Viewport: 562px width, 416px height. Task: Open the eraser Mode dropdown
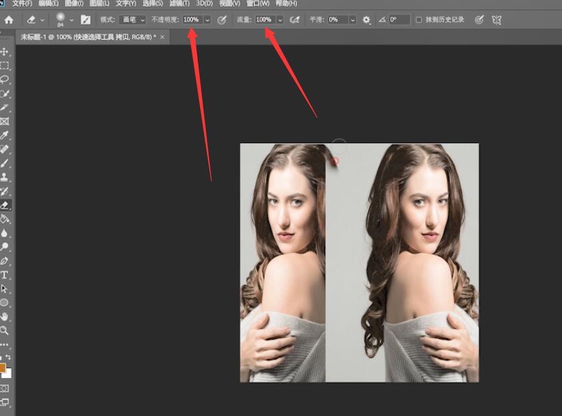[x=132, y=20]
